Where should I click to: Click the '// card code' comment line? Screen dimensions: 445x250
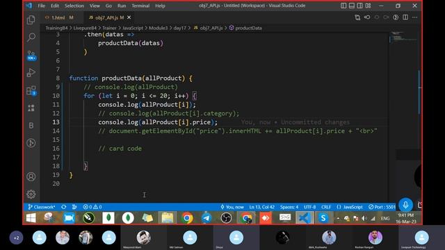pos(120,148)
